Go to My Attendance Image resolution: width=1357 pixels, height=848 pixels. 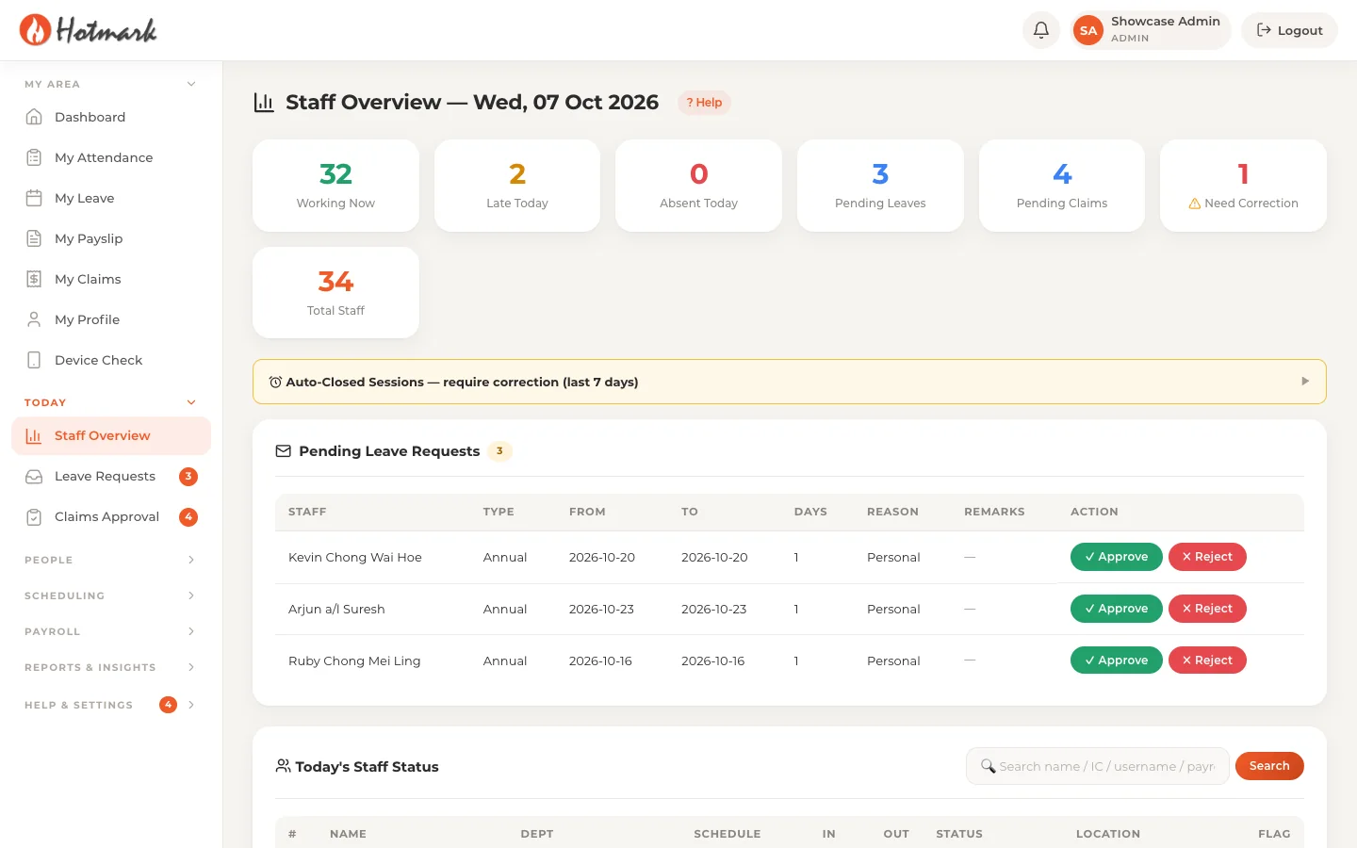click(111, 157)
